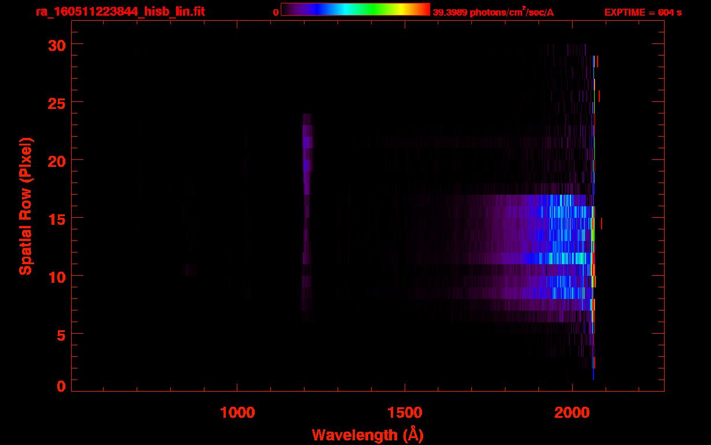711x445 pixels.
Task: Click the 1000 wavelength tick label
Action: [237, 412]
